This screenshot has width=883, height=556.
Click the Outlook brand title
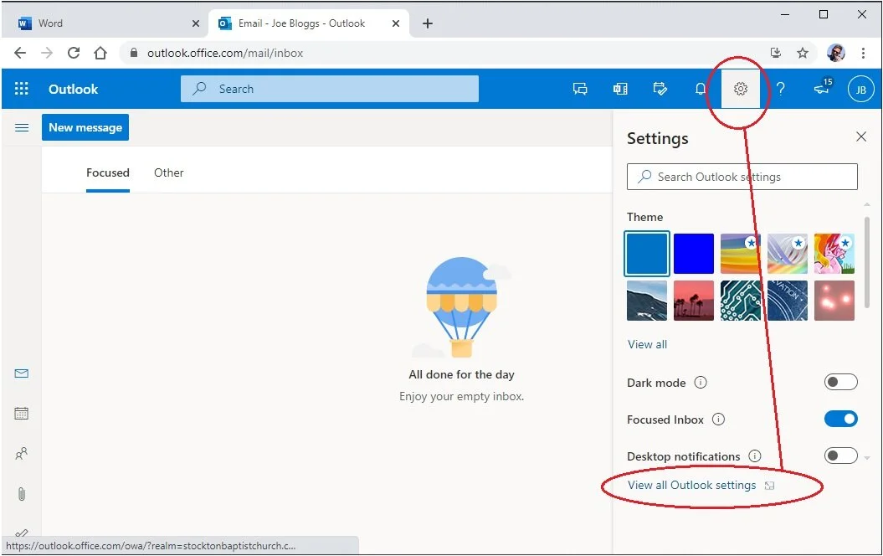(x=73, y=89)
